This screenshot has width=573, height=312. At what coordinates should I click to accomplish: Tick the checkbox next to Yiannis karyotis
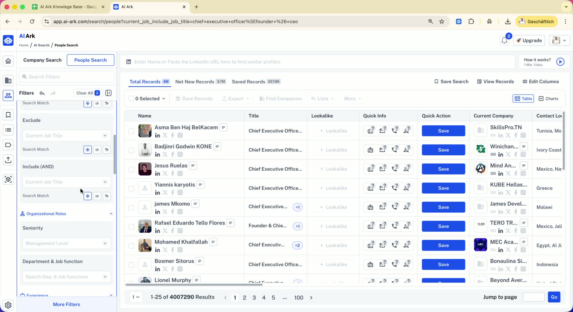click(x=131, y=188)
